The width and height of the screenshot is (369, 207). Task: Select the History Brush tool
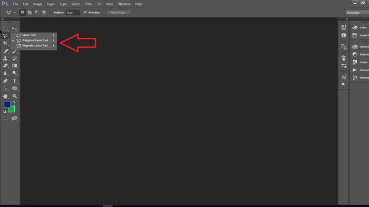[14, 58]
